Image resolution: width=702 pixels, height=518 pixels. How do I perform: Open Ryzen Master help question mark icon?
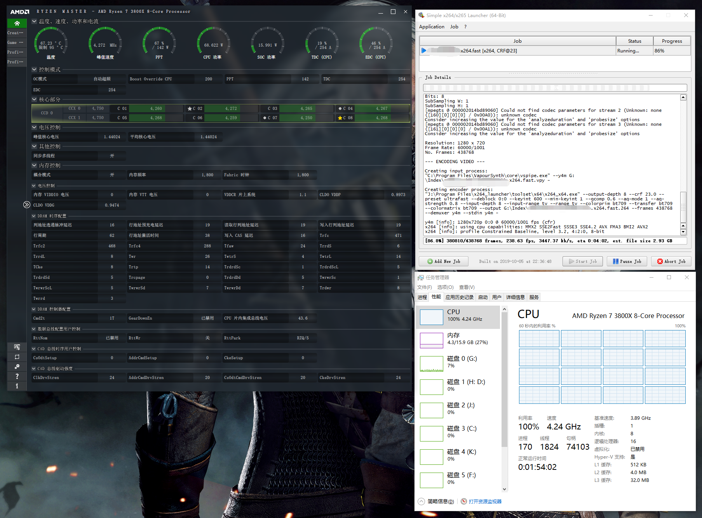(x=17, y=376)
